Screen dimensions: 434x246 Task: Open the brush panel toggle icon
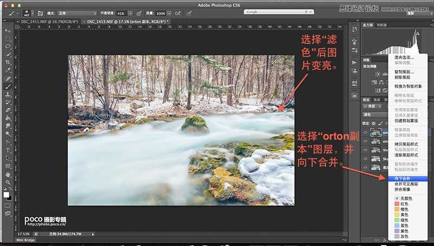coord(40,13)
